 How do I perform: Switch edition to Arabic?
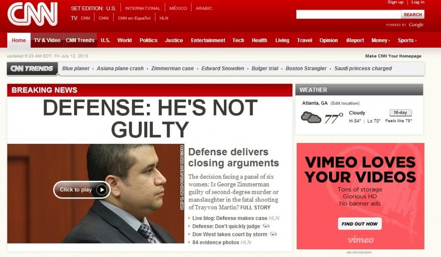click(204, 8)
